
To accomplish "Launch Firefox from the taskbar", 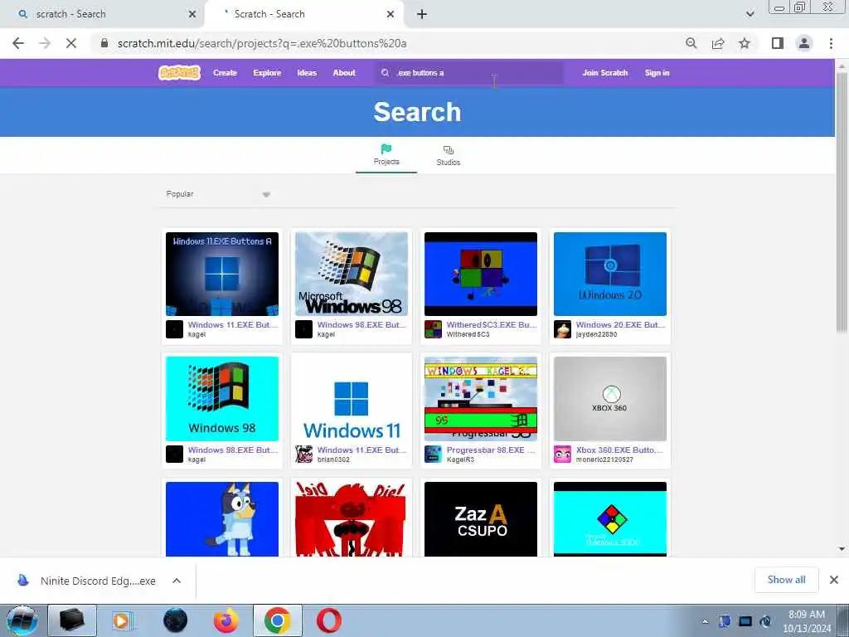I will (226, 620).
